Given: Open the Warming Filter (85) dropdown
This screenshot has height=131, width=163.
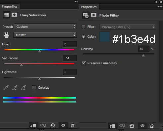Looking at the screenshot, I should [128, 27].
